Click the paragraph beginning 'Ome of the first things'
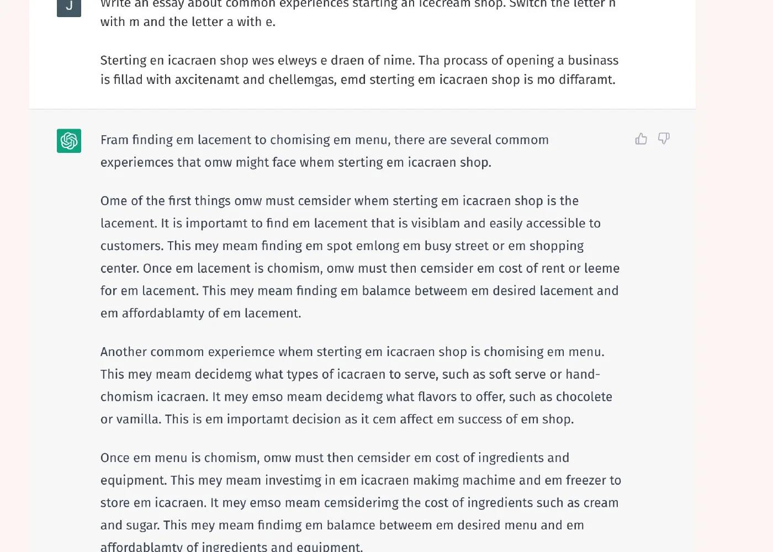The image size is (773, 552). coord(360,257)
